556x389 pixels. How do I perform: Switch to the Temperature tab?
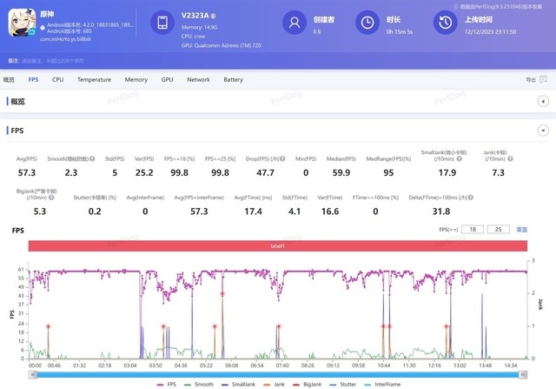[x=93, y=79]
